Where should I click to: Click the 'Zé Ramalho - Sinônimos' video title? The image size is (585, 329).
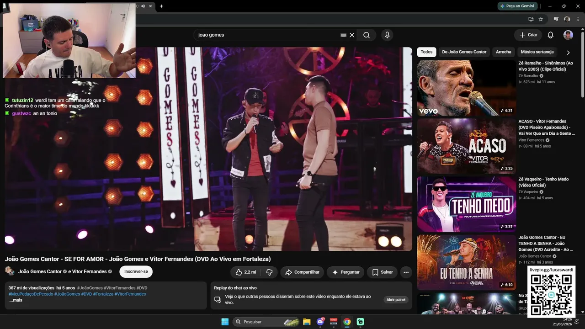[x=546, y=66]
